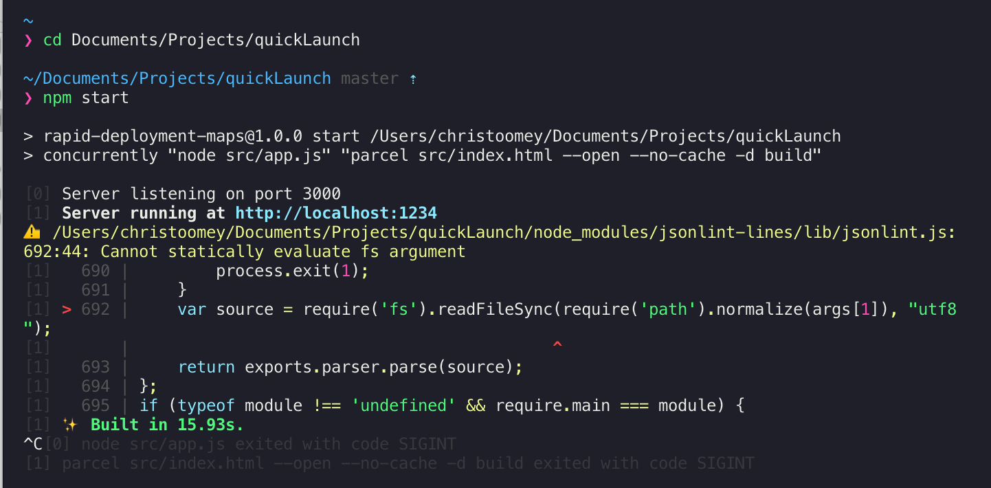Click the red arrow beside line 692
This screenshot has height=488, width=991.
click(67, 309)
